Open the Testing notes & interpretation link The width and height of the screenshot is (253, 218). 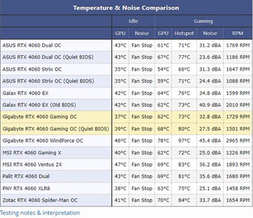40,213
